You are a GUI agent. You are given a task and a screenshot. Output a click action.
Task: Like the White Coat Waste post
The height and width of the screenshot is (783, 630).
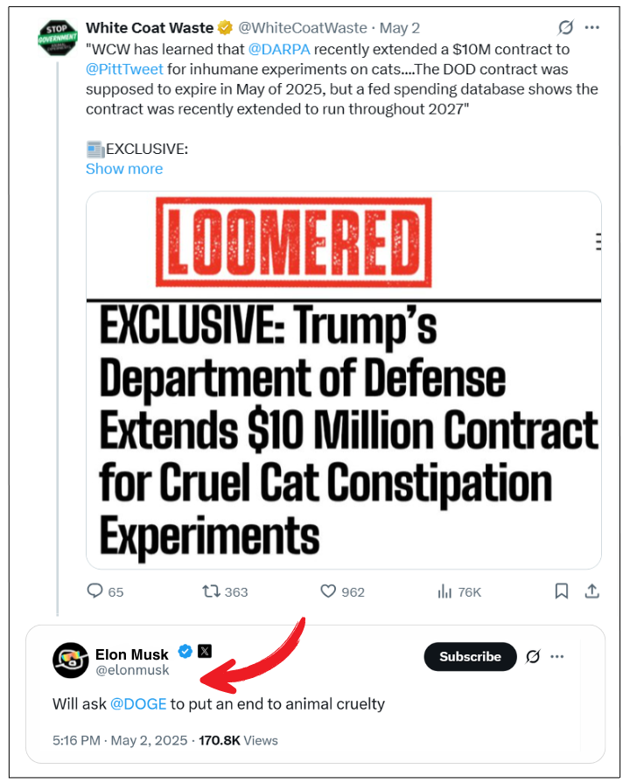coord(329,591)
